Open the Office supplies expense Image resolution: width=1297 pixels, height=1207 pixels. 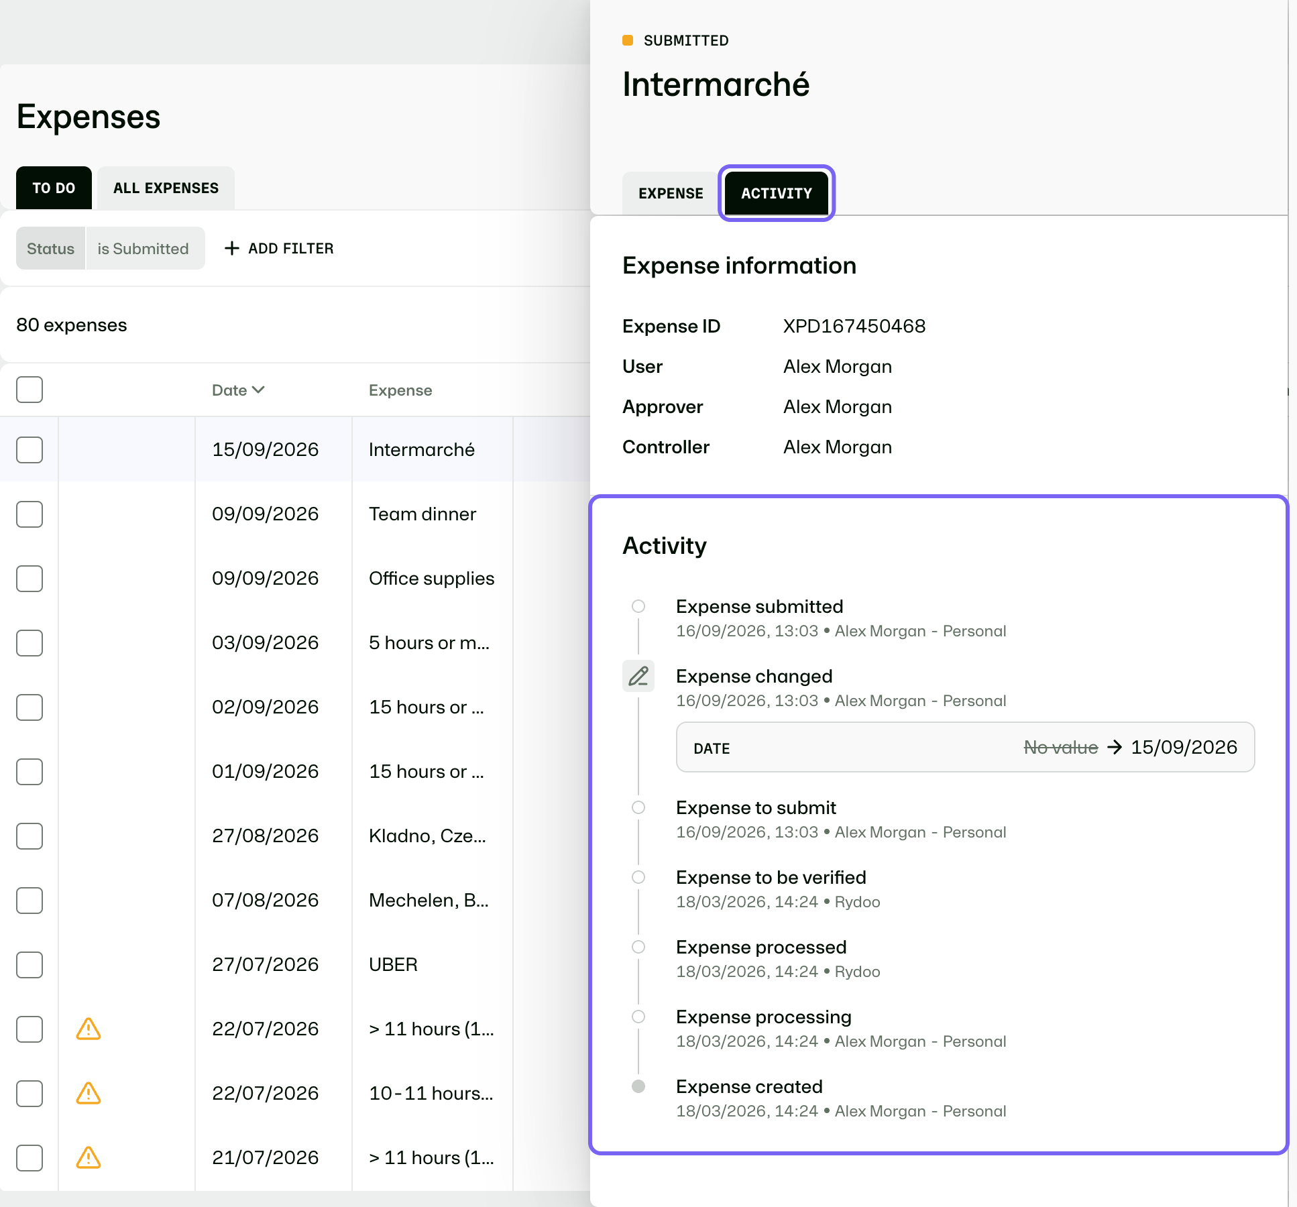pyautogui.click(x=432, y=578)
